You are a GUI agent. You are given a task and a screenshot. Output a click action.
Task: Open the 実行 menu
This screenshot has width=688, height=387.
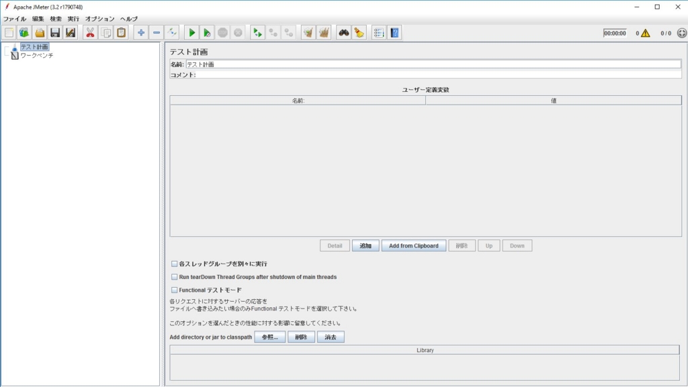73,19
